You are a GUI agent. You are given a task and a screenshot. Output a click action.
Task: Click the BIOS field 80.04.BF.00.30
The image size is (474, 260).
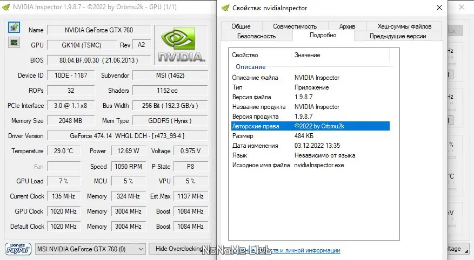point(99,60)
